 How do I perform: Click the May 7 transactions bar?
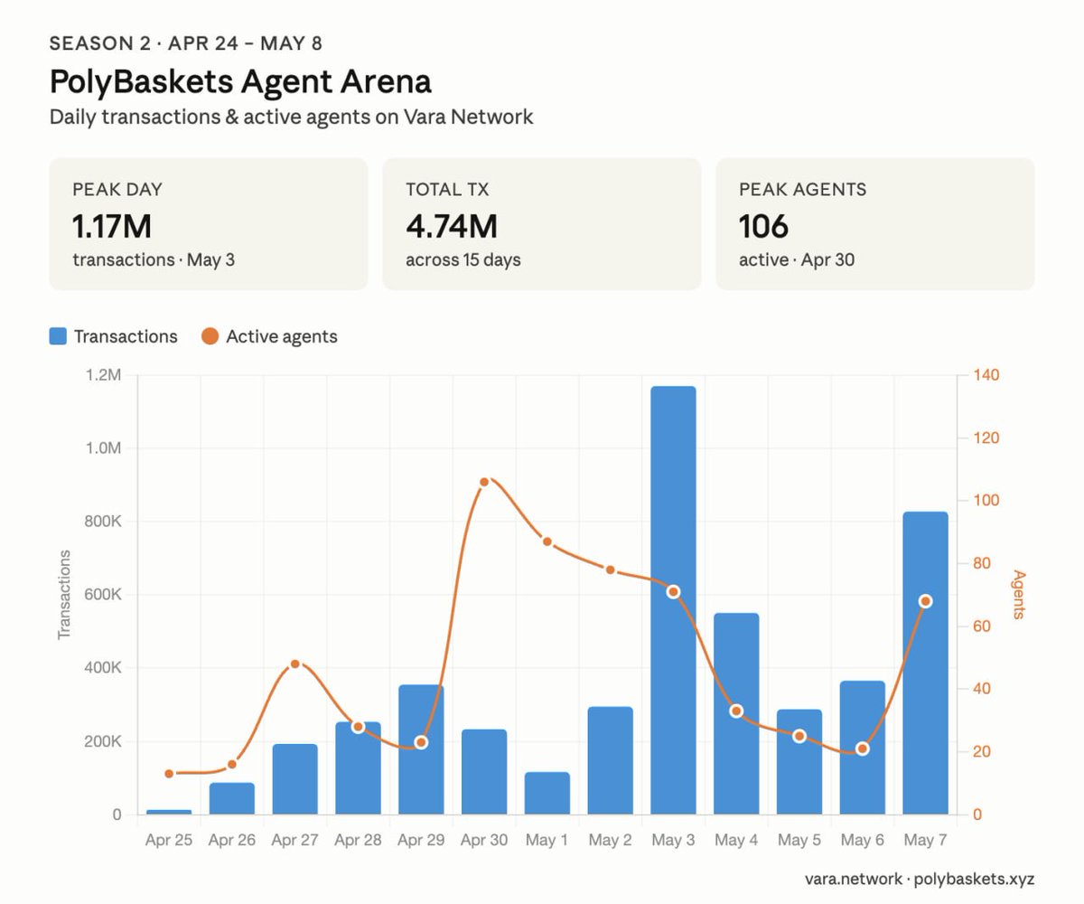pos(925,663)
